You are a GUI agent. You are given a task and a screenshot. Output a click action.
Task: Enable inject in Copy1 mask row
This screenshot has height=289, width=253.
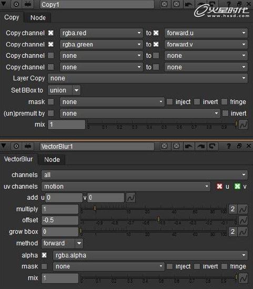pos(169,102)
